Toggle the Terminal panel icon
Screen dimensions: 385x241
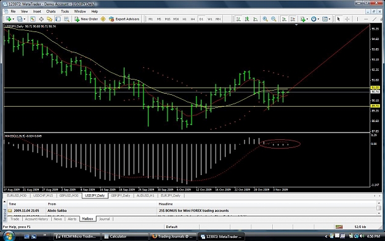click(58, 19)
